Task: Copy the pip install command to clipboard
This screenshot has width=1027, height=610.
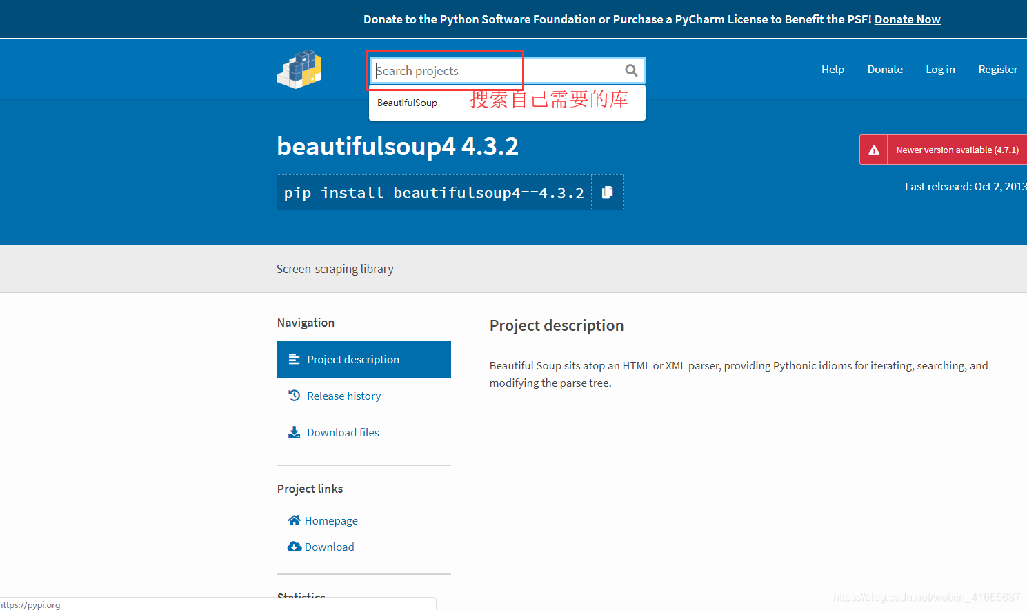Action: (x=607, y=192)
